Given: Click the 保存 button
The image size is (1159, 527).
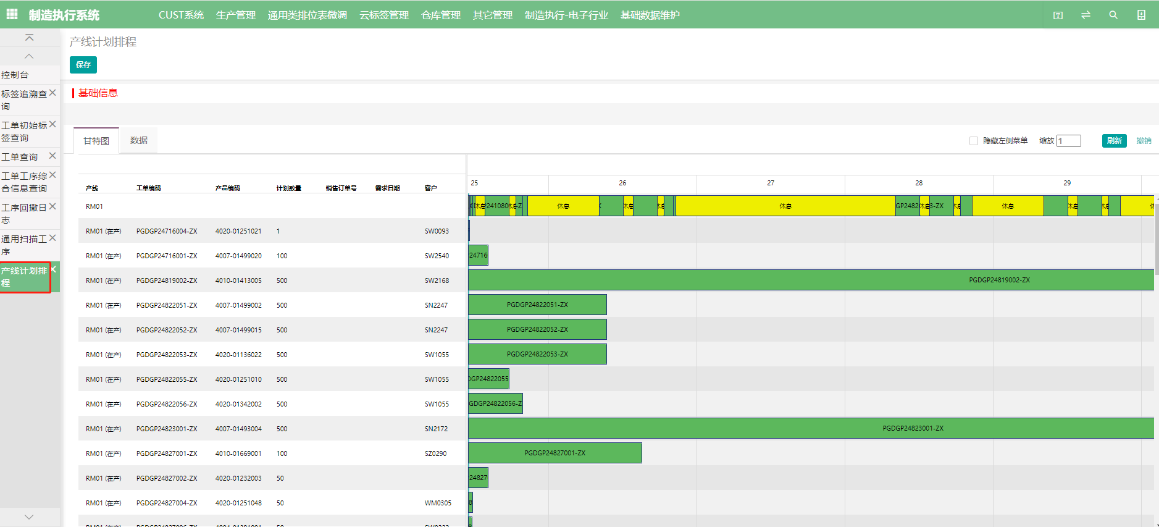Looking at the screenshot, I should click(x=83, y=65).
